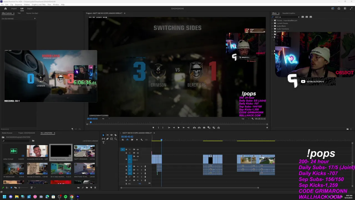Screen dimensions: 355x200
Task: Switch project panel to icon view
Action: tap(11, 187)
